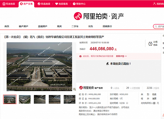Open 破产资产 navigation item
Screen dimensions: 164x119
pyautogui.click(x=23, y=26)
